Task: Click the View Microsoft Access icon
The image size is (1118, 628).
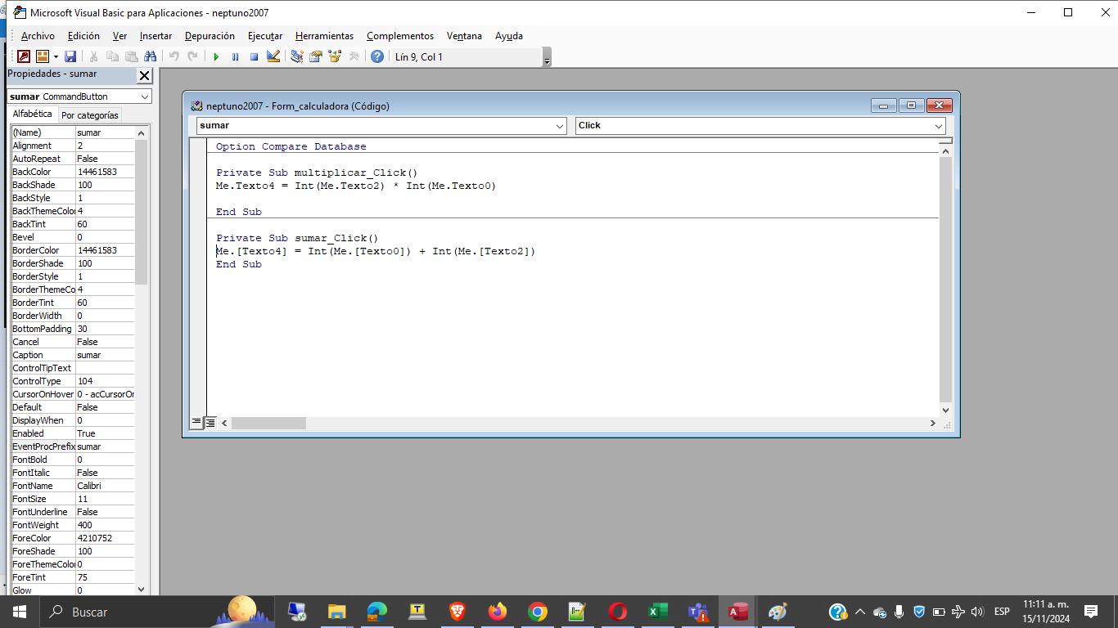Action: 24,56
